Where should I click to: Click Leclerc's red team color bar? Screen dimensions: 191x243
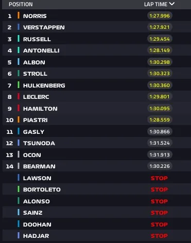pos(19,96)
